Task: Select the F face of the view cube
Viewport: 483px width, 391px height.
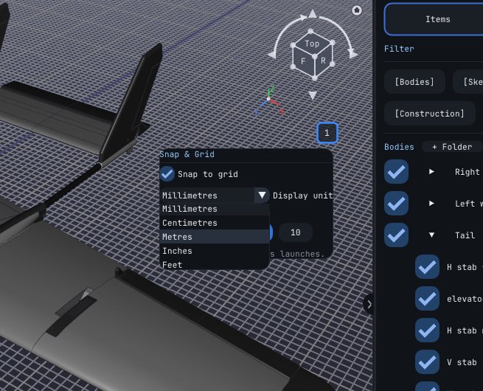Action: (x=303, y=61)
